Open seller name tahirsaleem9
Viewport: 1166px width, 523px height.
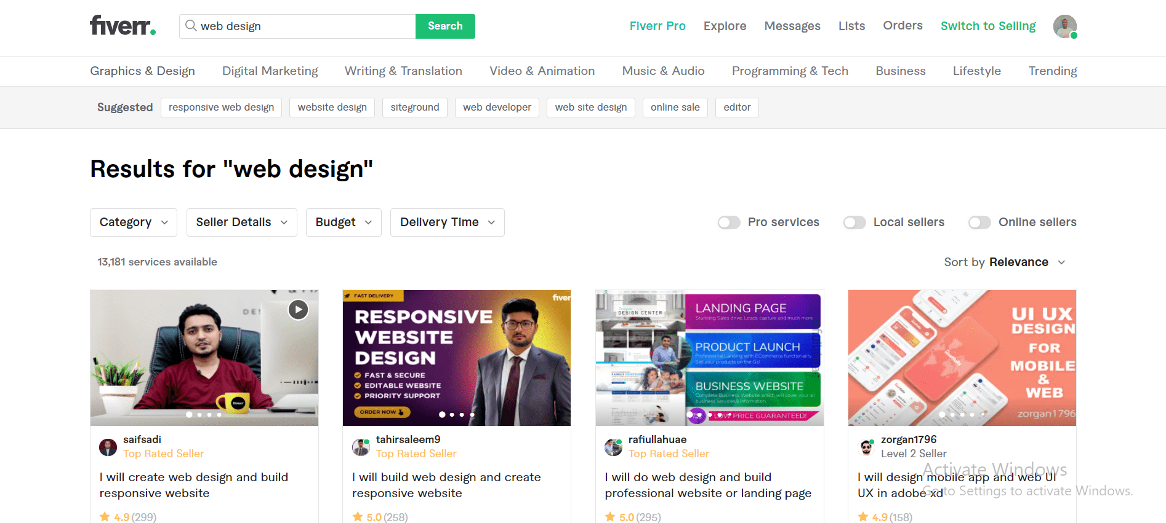pos(408,439)
